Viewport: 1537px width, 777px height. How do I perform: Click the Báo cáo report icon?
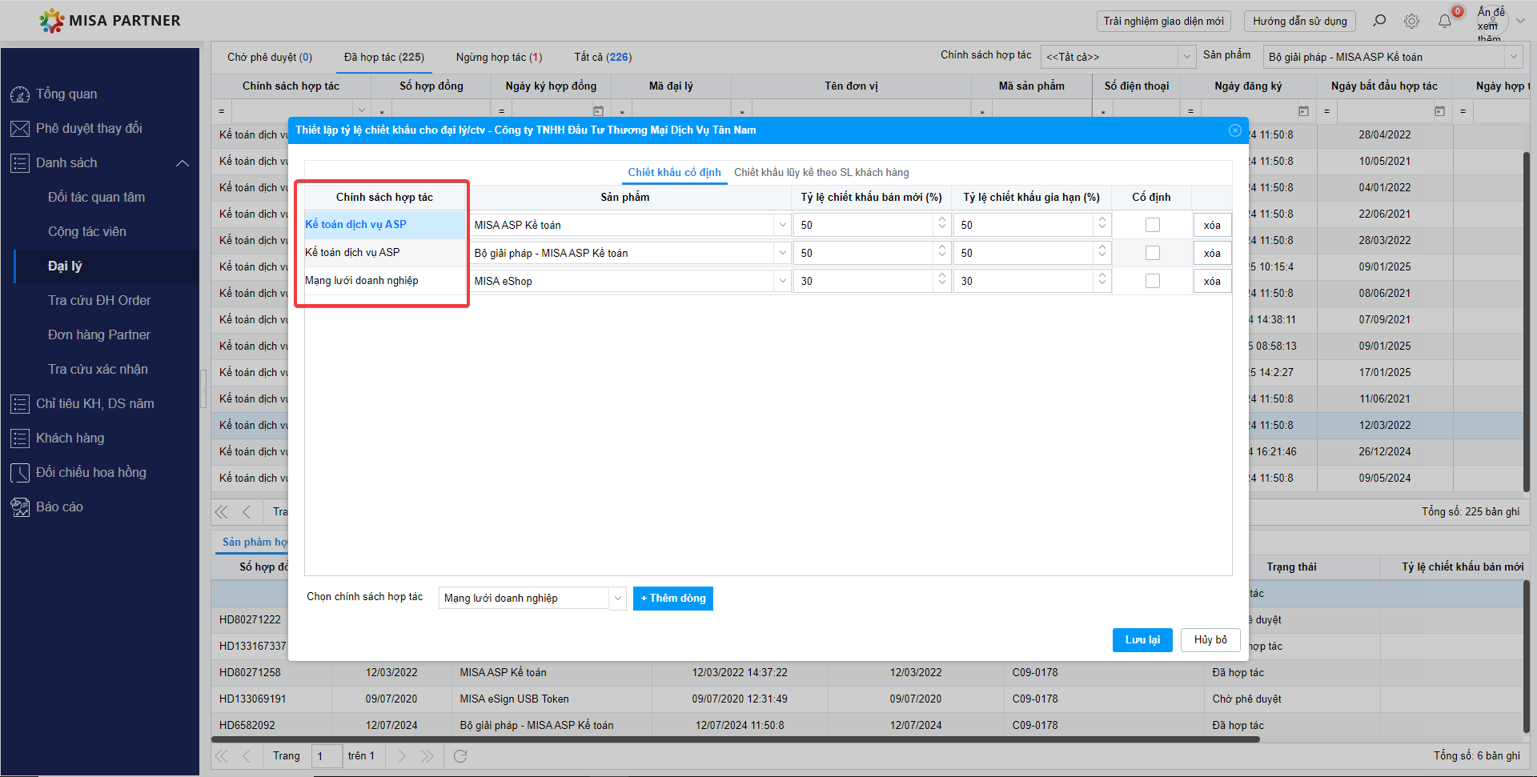[x=20, y=507]
